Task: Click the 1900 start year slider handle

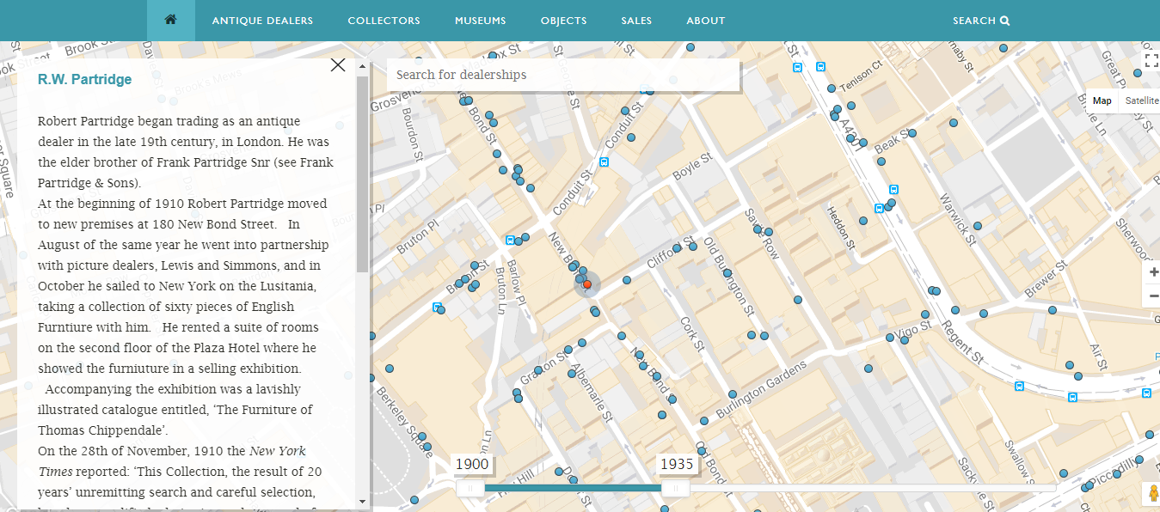Action: pos(470,488)
